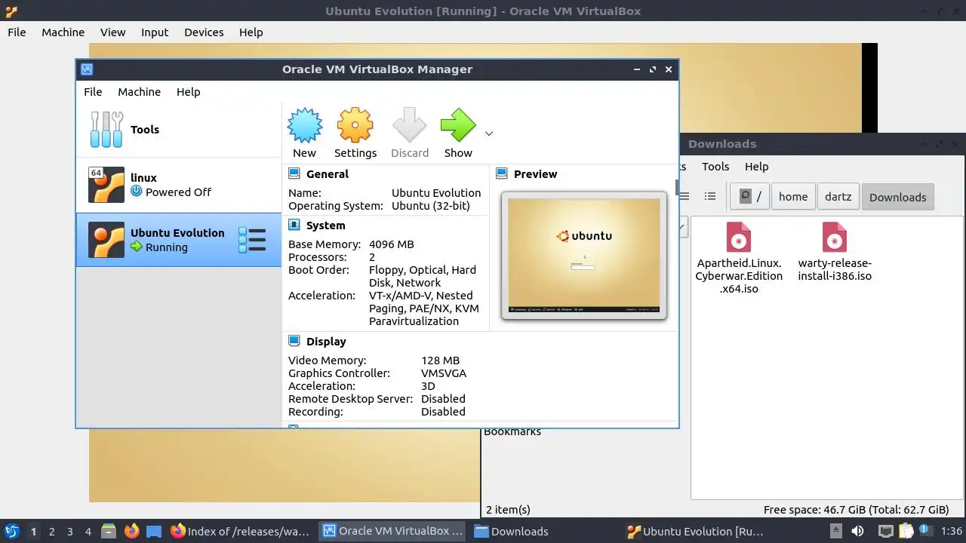
Task: Click the Preview section header
Action: pos(535,174)
